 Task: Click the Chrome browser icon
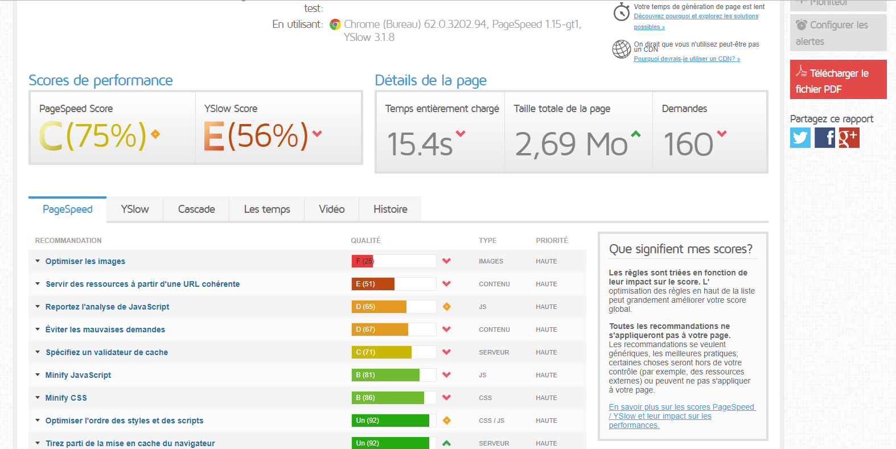[x=335, y=24]
